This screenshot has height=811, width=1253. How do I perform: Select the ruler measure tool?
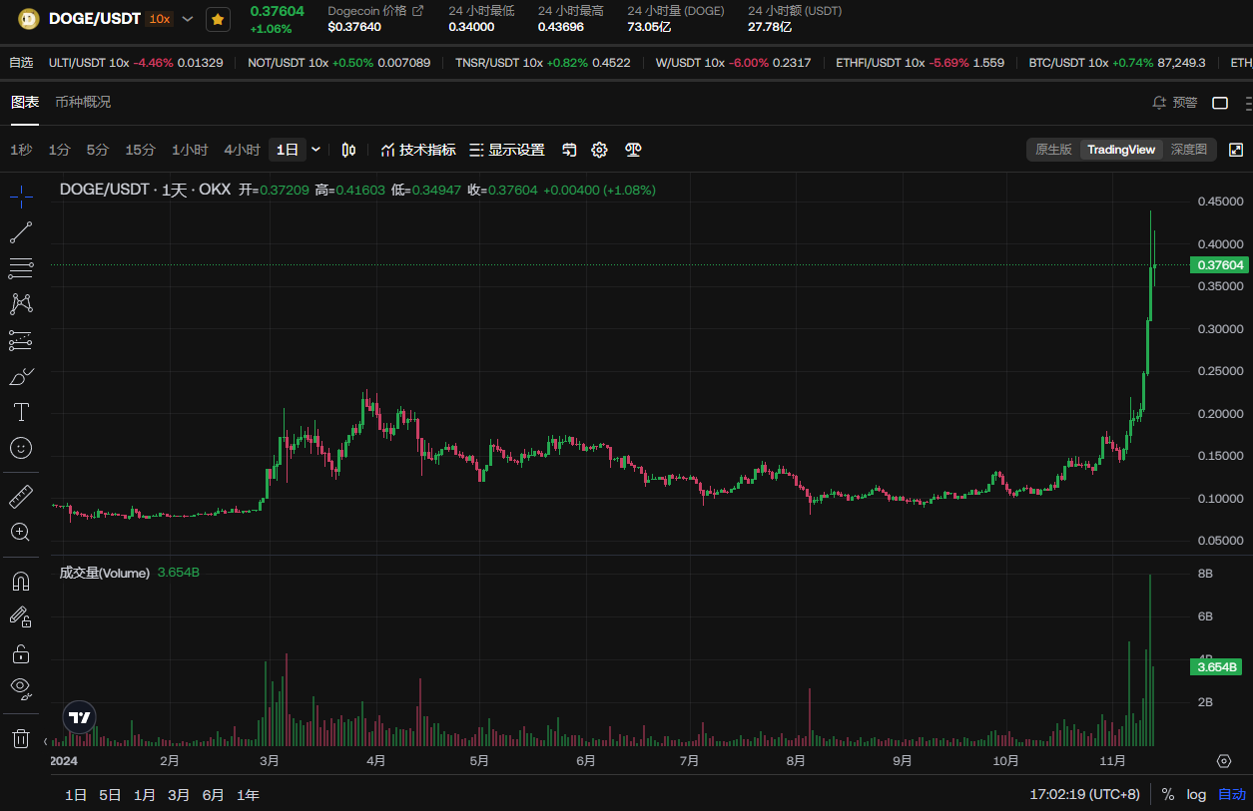tap(21, 496)
